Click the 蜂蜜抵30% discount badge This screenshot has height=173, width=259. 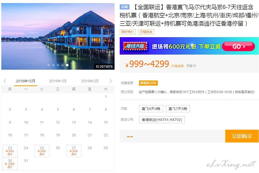pyautogui.click(x=148, y=83)
